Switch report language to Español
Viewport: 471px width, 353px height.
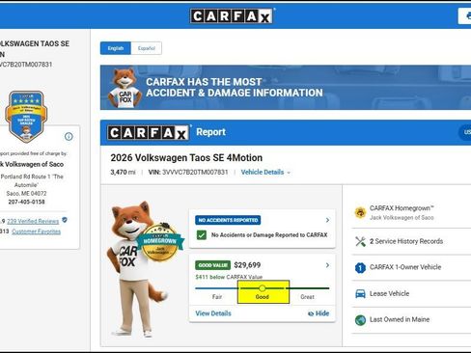tap(147, 48)
